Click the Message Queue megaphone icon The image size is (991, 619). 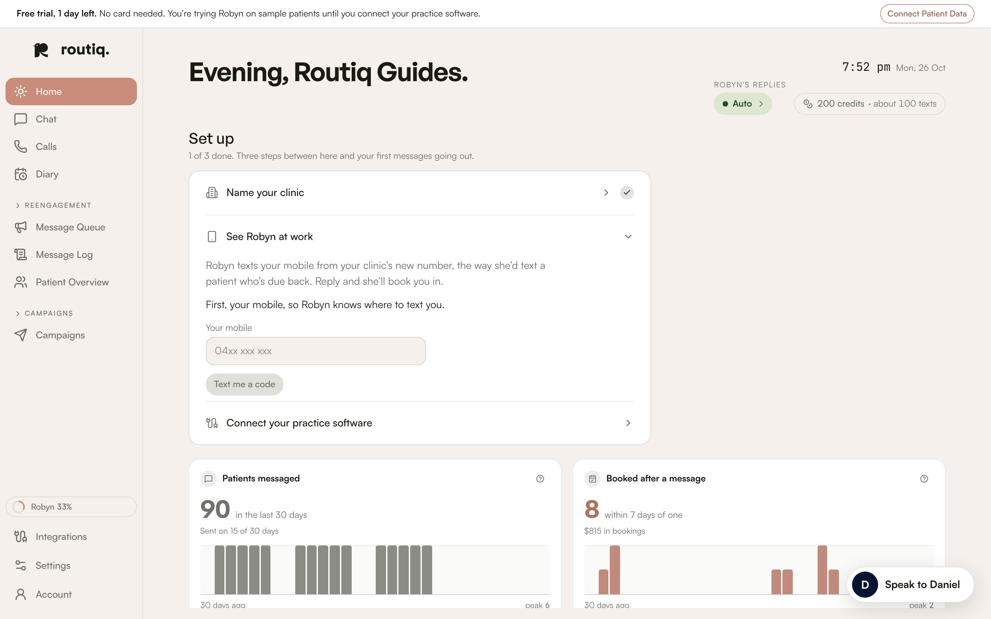[21, 227]
